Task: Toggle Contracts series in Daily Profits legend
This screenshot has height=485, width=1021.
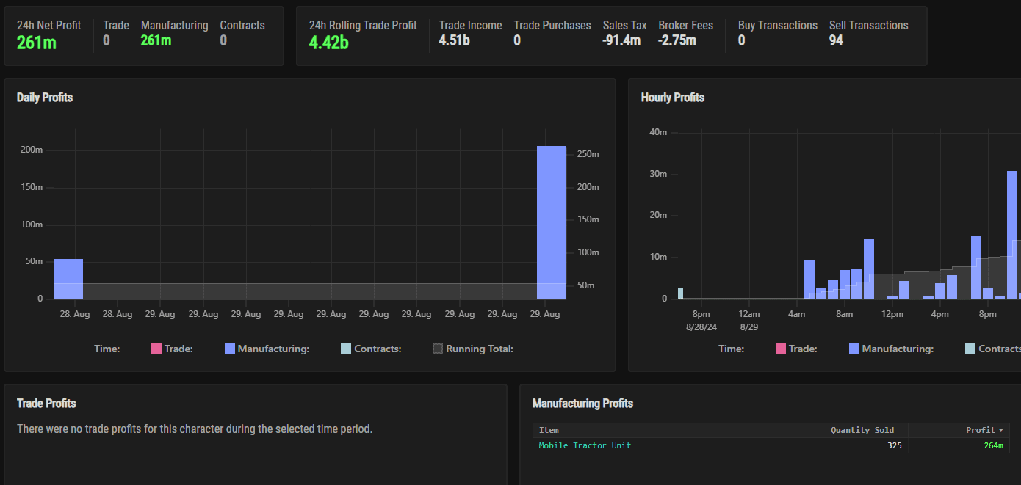Action: tap(346, 349)
